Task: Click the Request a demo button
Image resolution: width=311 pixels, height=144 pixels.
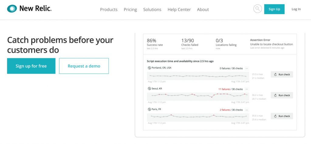Action: 84,66
